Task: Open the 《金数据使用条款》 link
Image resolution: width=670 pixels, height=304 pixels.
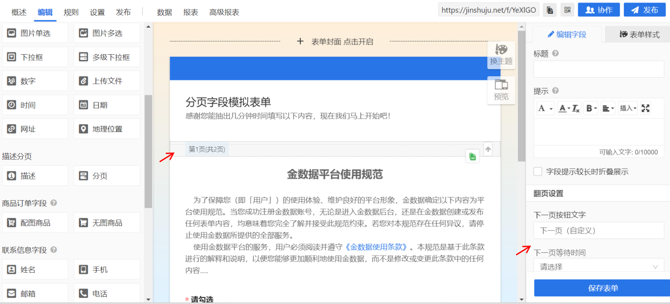Action: click(376, 246)
